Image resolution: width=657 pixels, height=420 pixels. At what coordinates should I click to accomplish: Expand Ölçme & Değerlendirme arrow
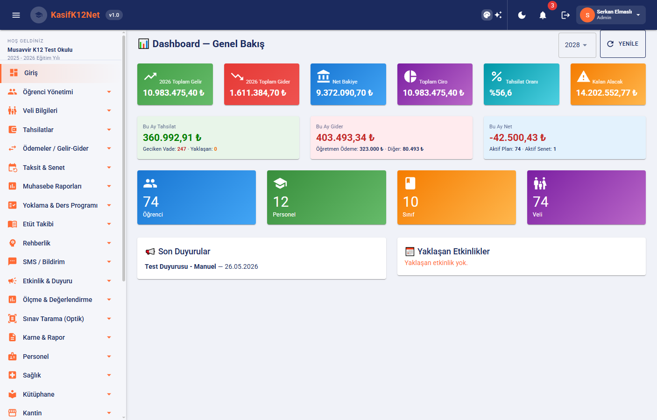point(109,300)
